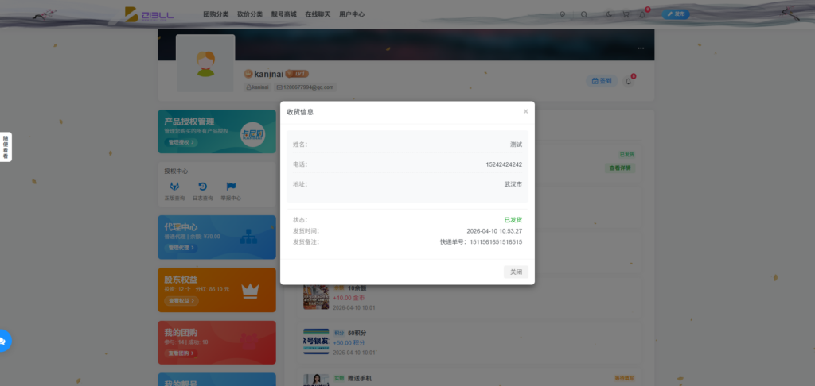Image resolution: width=815 pixels, height=386 pixels.
Task: Close the 收货信息 dialog with the X
Action: pos(525,111)
